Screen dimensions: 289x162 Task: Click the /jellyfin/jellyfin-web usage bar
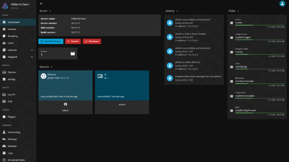(260, 113)
